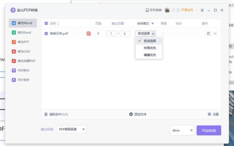
Task: Click the 金山PDF转换 app logo
Action: pos(13,10)
